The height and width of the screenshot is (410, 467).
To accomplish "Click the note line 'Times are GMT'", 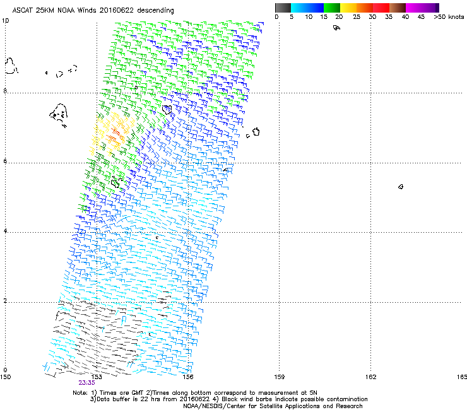I will (x=123, y=393).
